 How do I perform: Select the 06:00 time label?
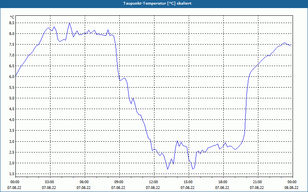[x=85, y=182]
